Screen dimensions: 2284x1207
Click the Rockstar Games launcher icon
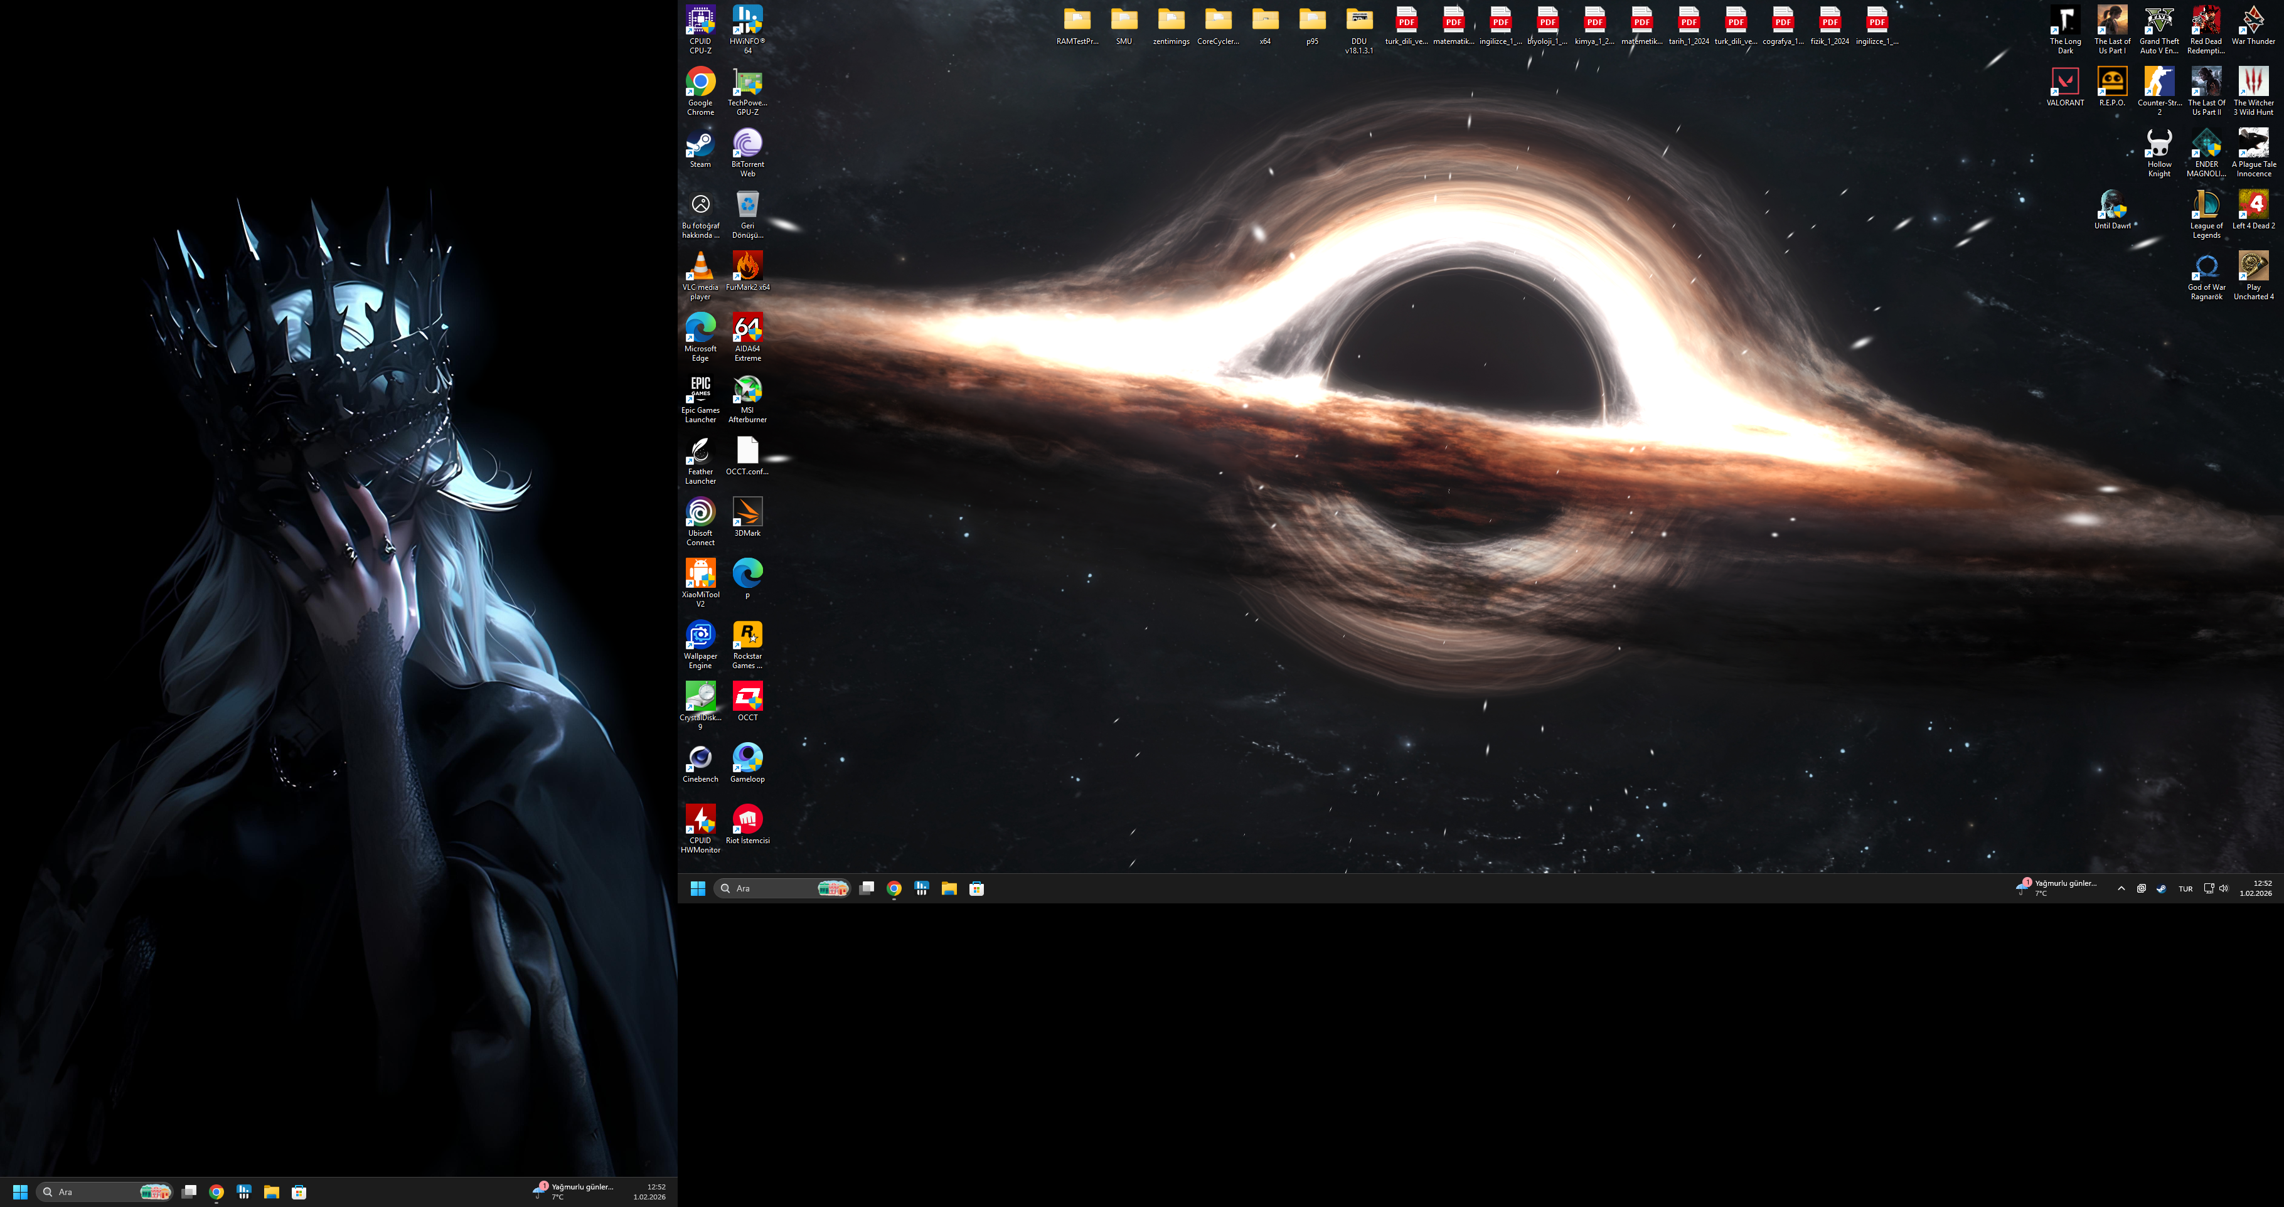(747, 644)
